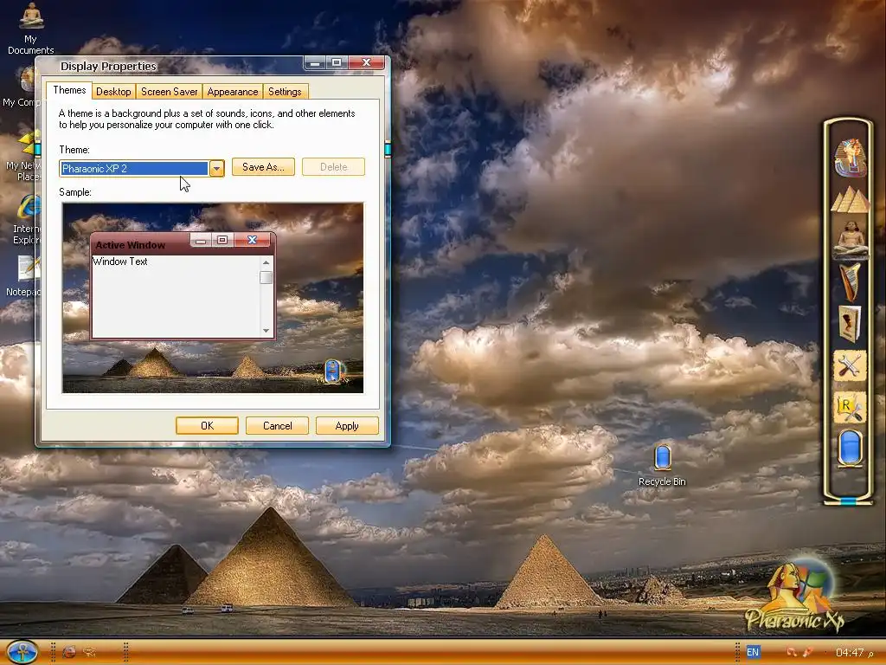The width and height of the screenshot is (886, 665).
Task: Open the blue cartouche icon in the side dock
Action: (x=851, y=448)
